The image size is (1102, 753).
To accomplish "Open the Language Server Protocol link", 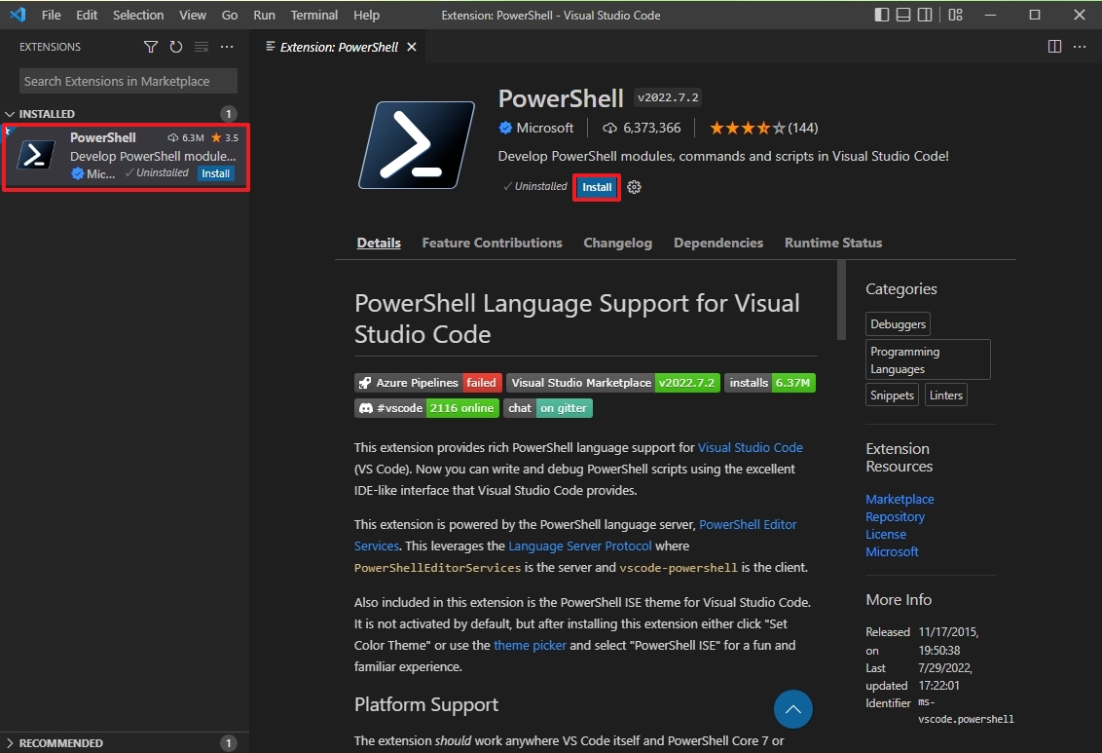I will point(580,546).
